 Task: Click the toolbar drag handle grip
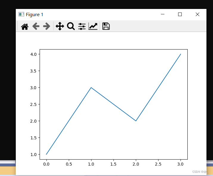pos(17,26)
